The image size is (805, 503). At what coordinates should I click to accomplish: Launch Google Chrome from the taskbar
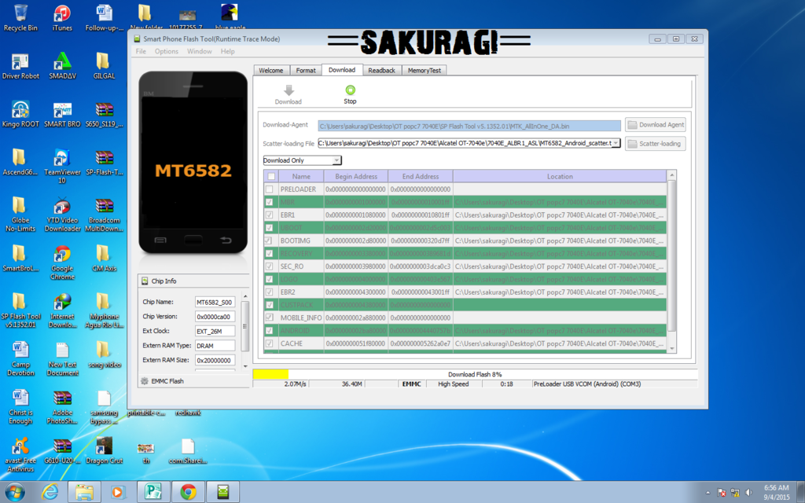[x=188, y=492]
